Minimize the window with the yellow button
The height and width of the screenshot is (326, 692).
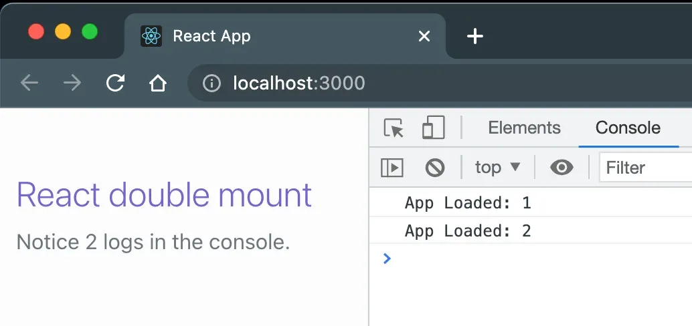63,31
